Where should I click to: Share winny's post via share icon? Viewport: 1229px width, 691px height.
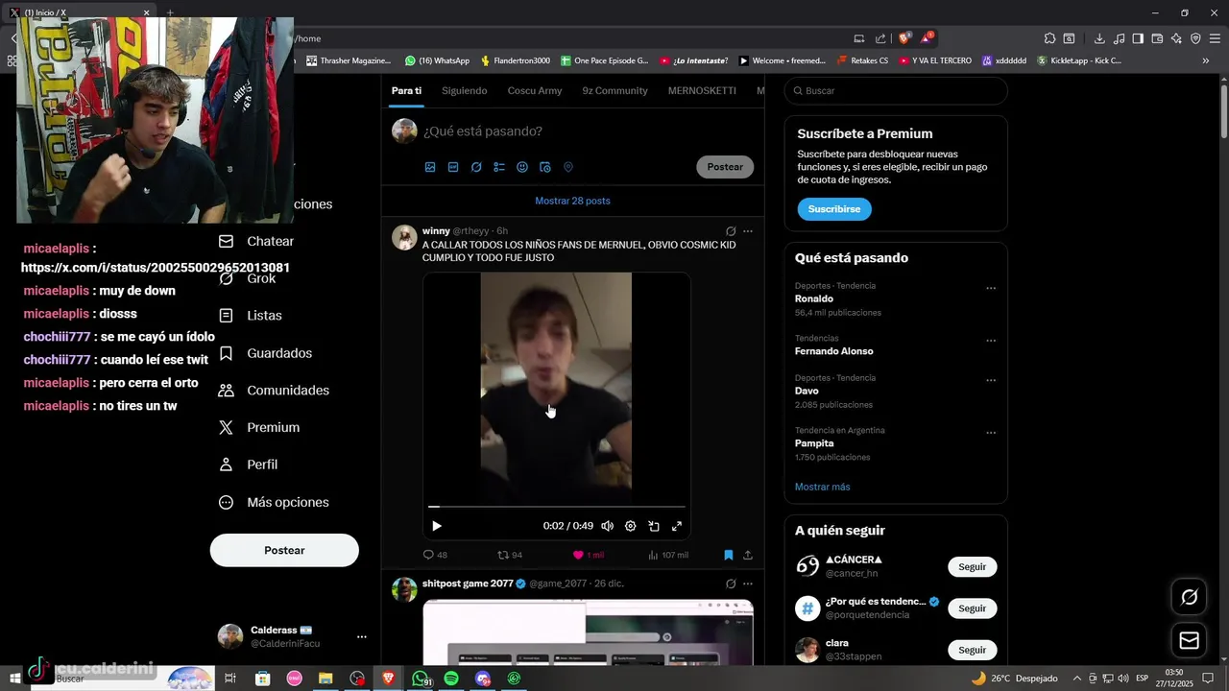[x=748, y=555]
